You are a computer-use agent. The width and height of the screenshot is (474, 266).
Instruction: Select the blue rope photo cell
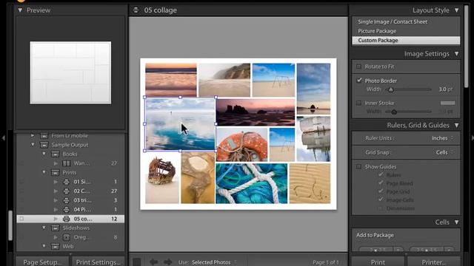click(252, 183)
